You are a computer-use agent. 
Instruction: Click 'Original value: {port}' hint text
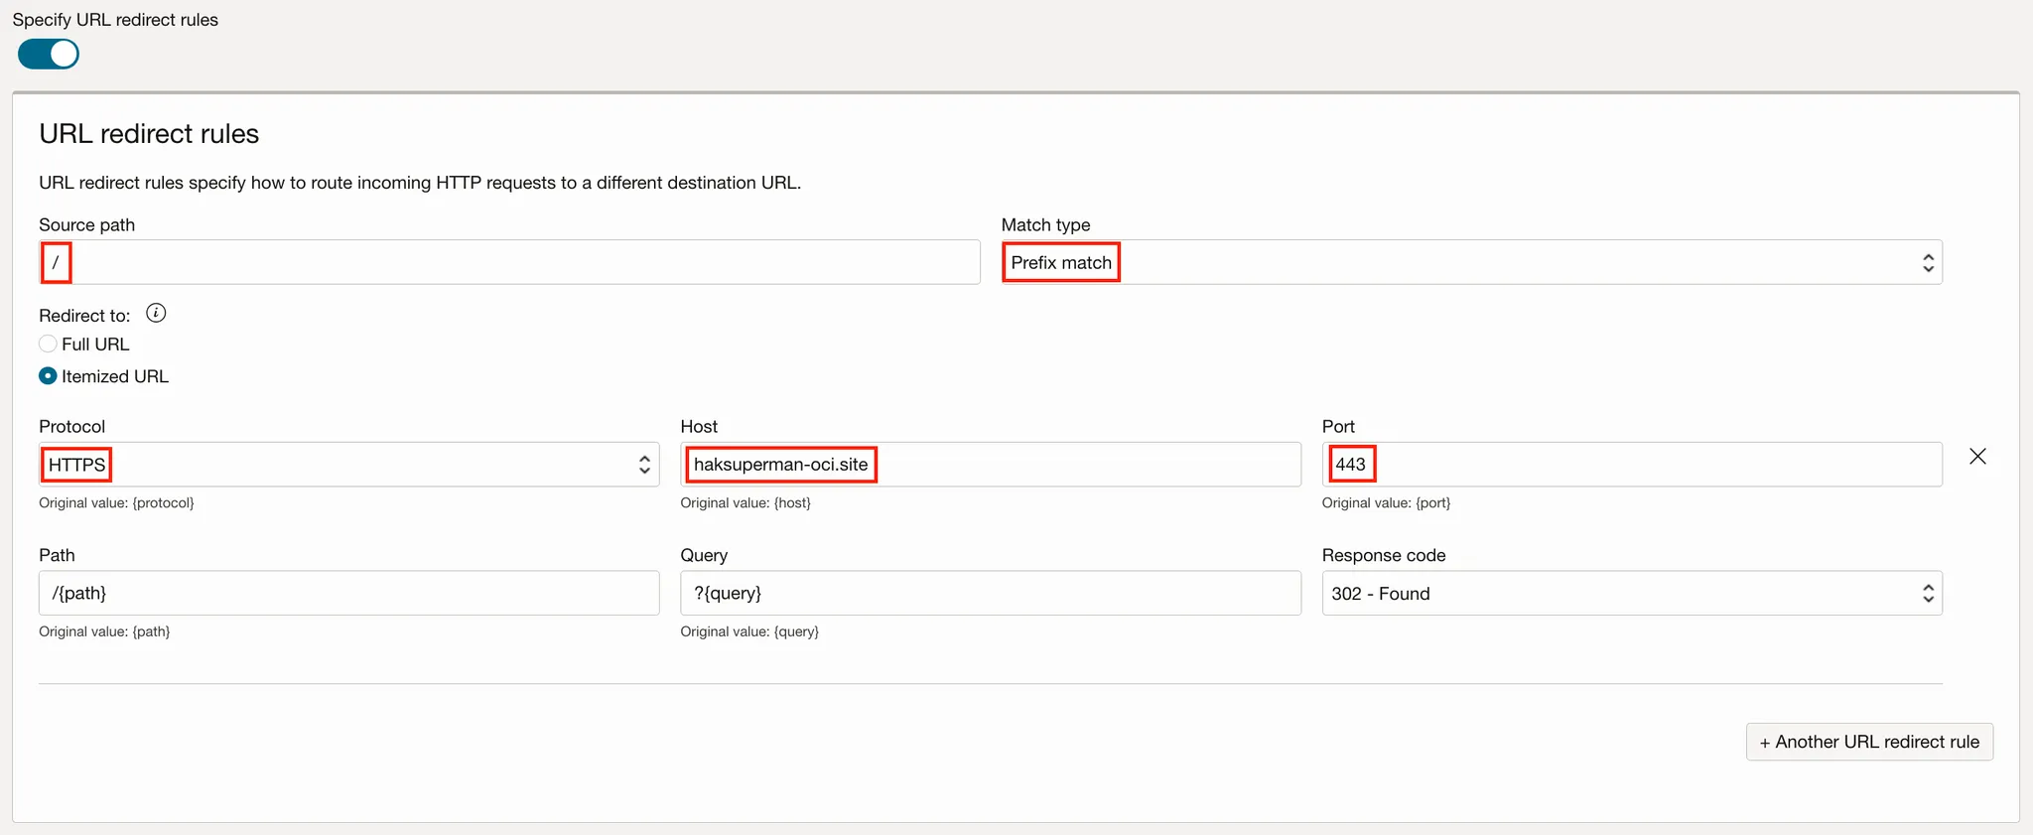(x=1386, y=503)
